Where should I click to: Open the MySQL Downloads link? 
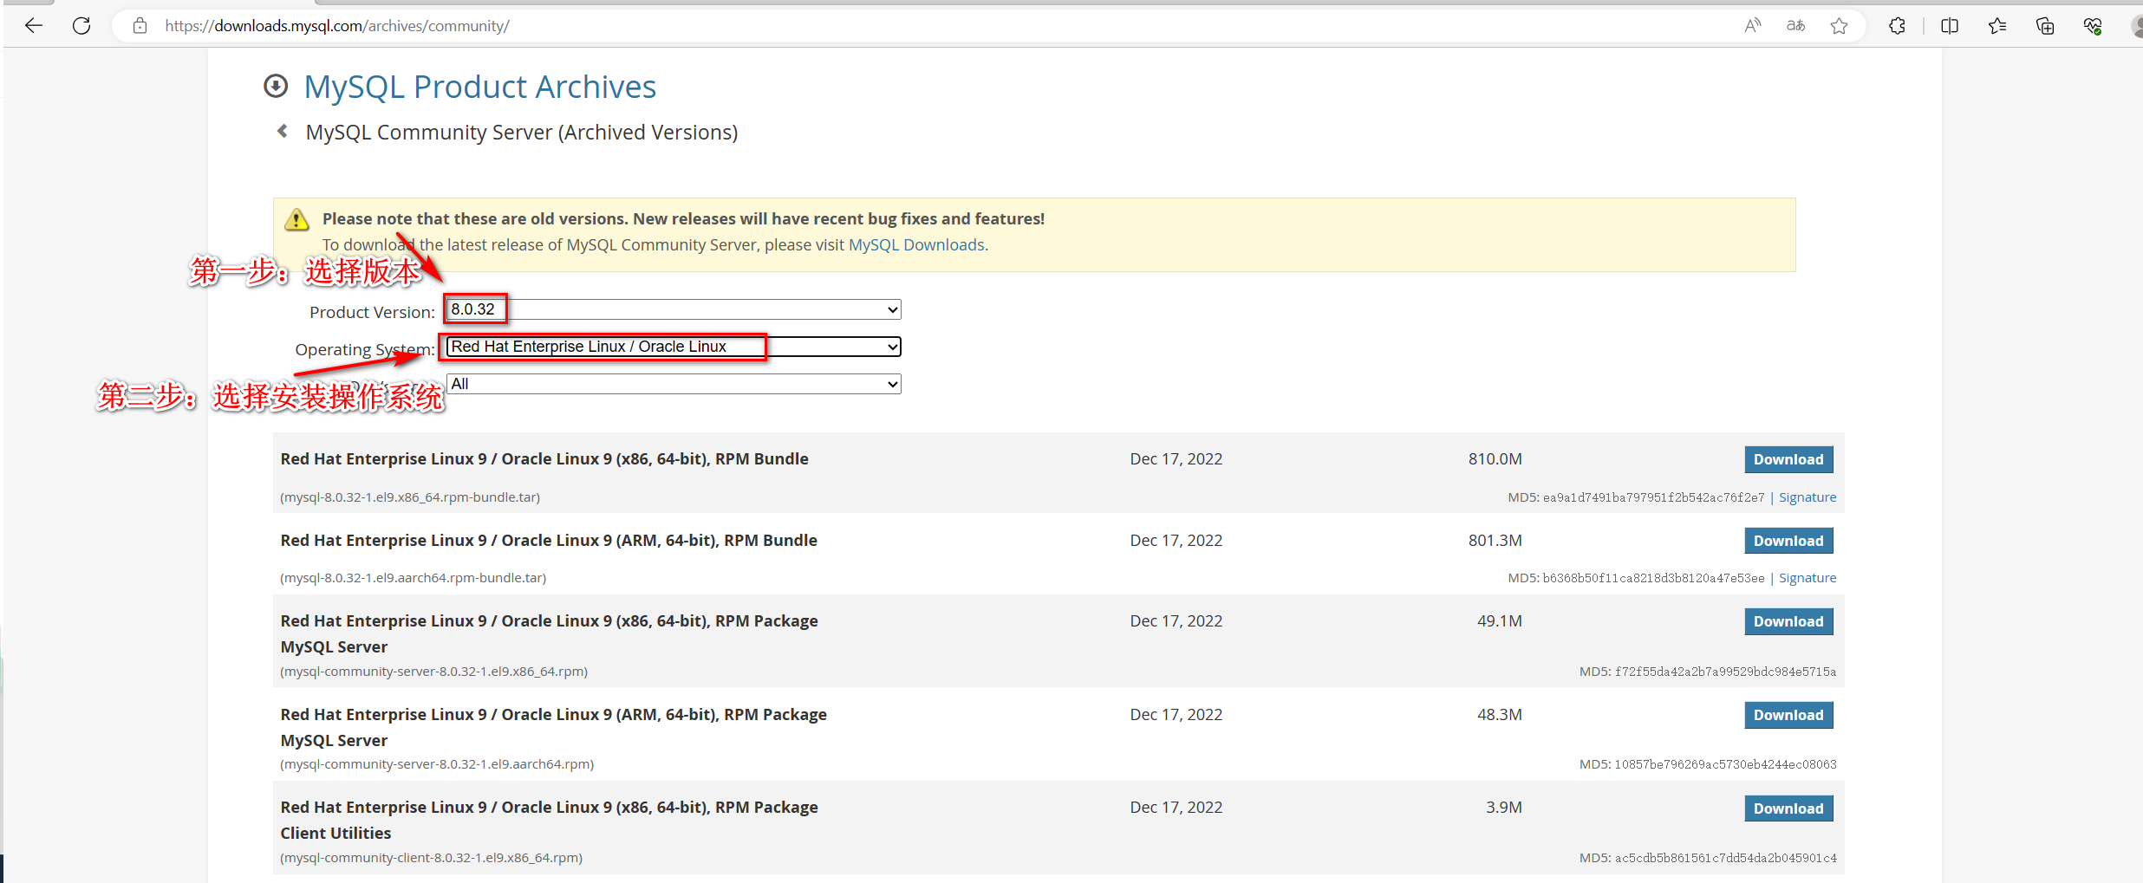coord(916,245)
